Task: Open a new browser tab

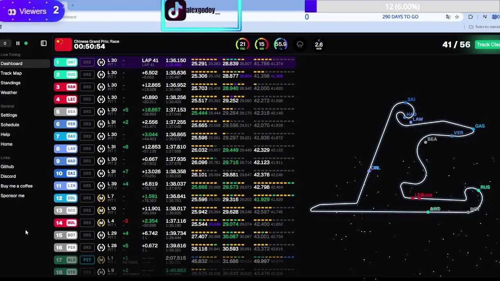Action: (x=72, y=5)
